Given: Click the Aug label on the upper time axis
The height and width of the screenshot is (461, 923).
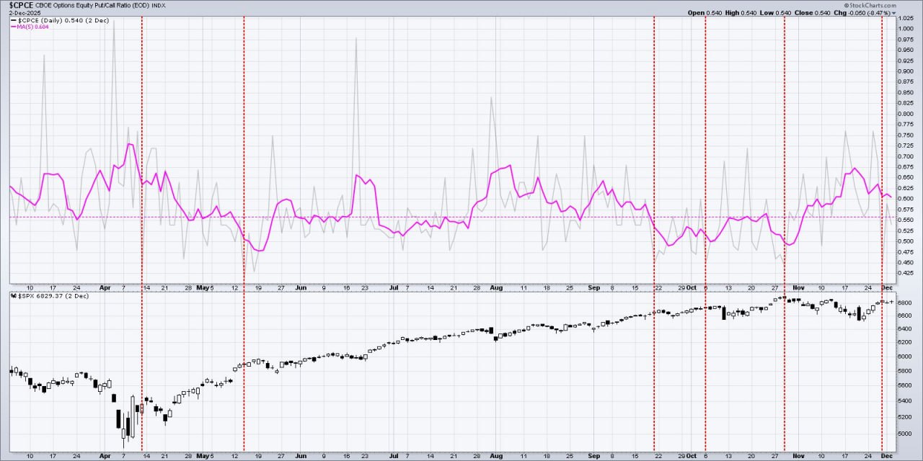Looking at the screenshot, I should (495, 287).
